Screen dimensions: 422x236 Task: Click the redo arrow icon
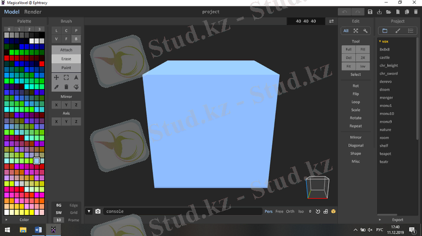(358, 12)
